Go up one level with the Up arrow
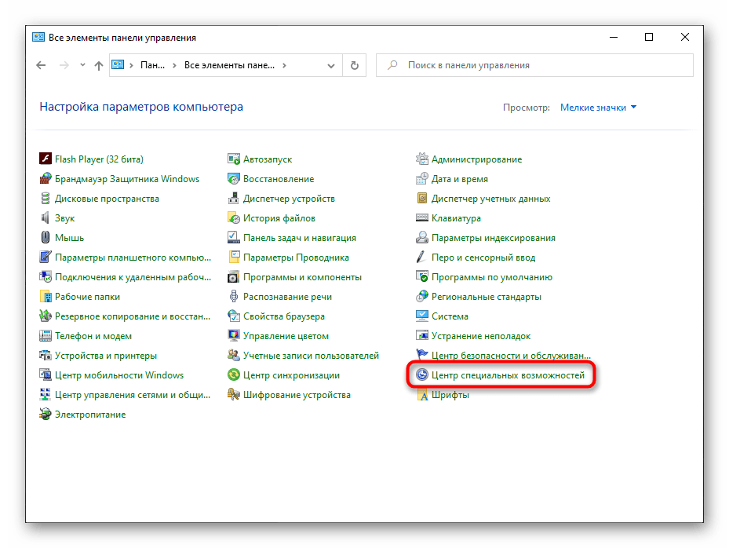The width and height of the screenshot is (729, 548). point(99,66)
